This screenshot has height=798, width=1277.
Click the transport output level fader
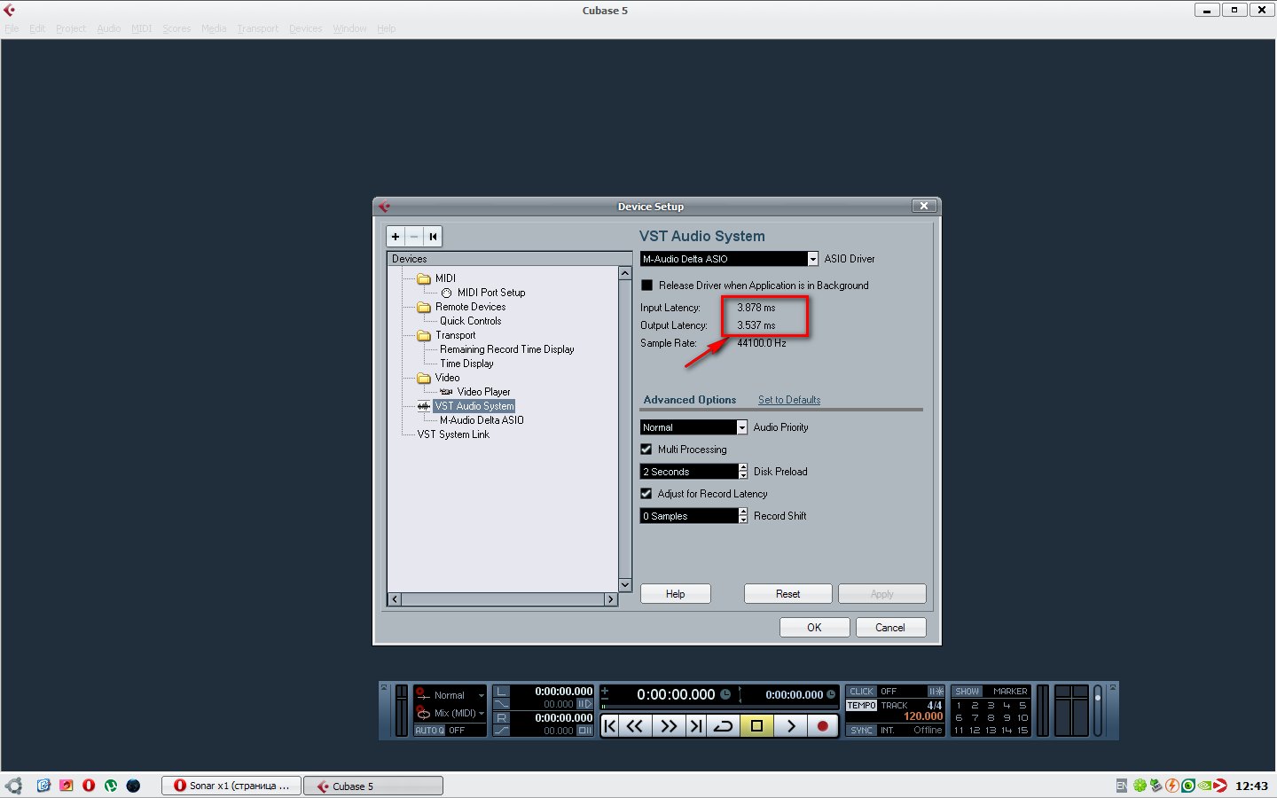click(x=1098, y=710)
